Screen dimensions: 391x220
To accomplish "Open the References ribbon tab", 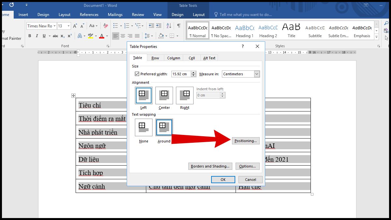I will [x=89, y=15].
